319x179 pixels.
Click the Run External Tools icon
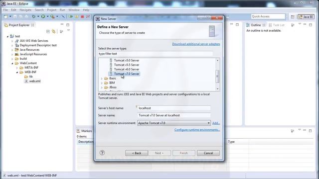[x=52, y=16]
